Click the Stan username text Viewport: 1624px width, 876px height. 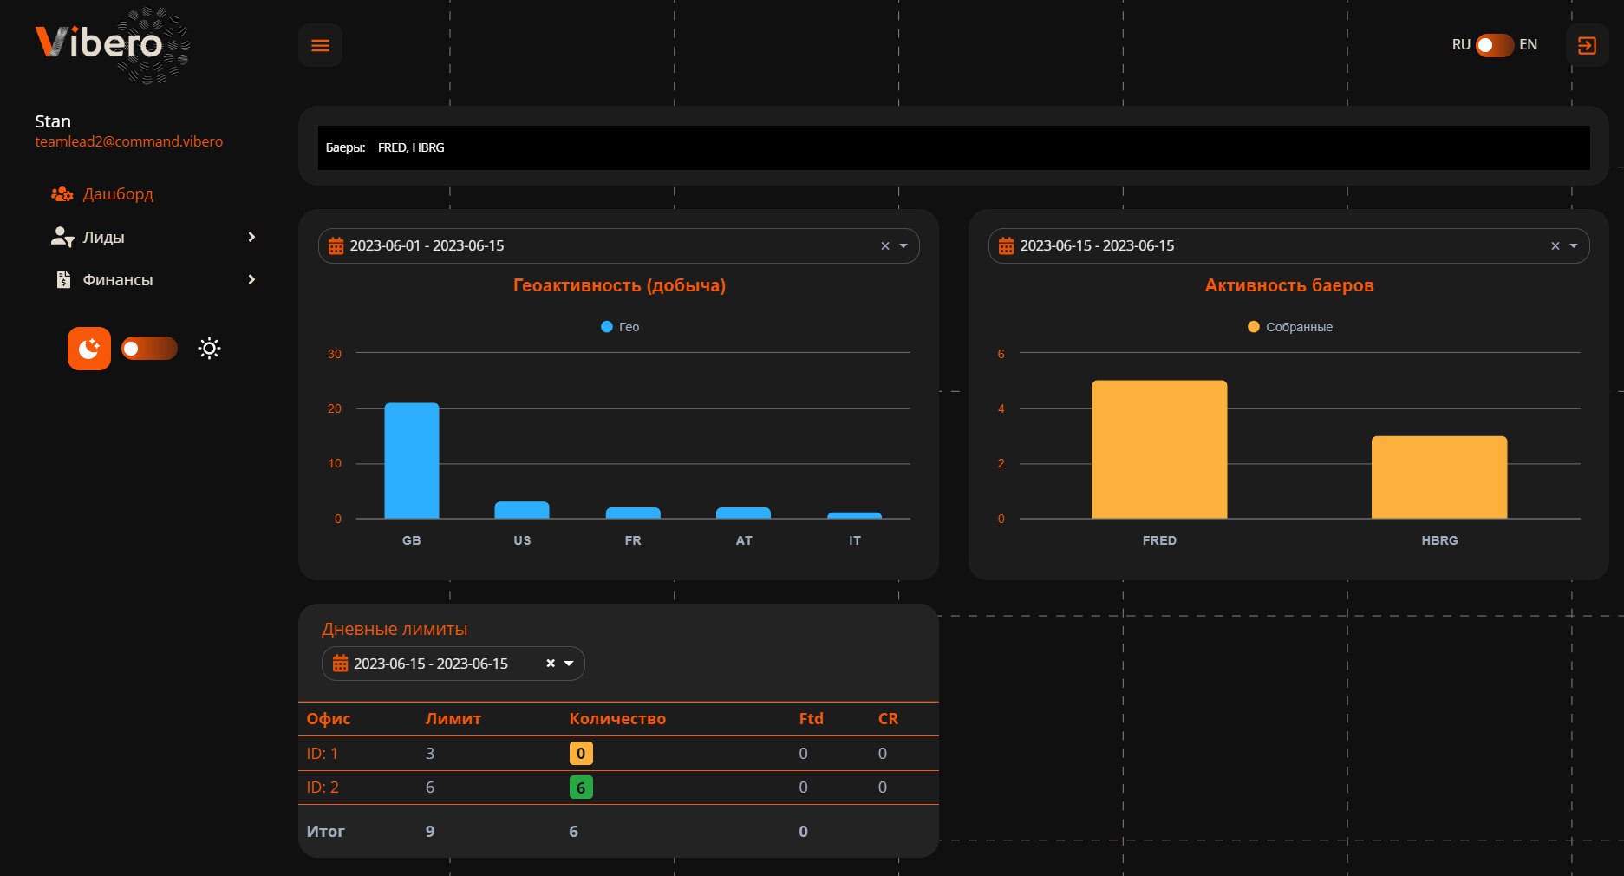53,121
